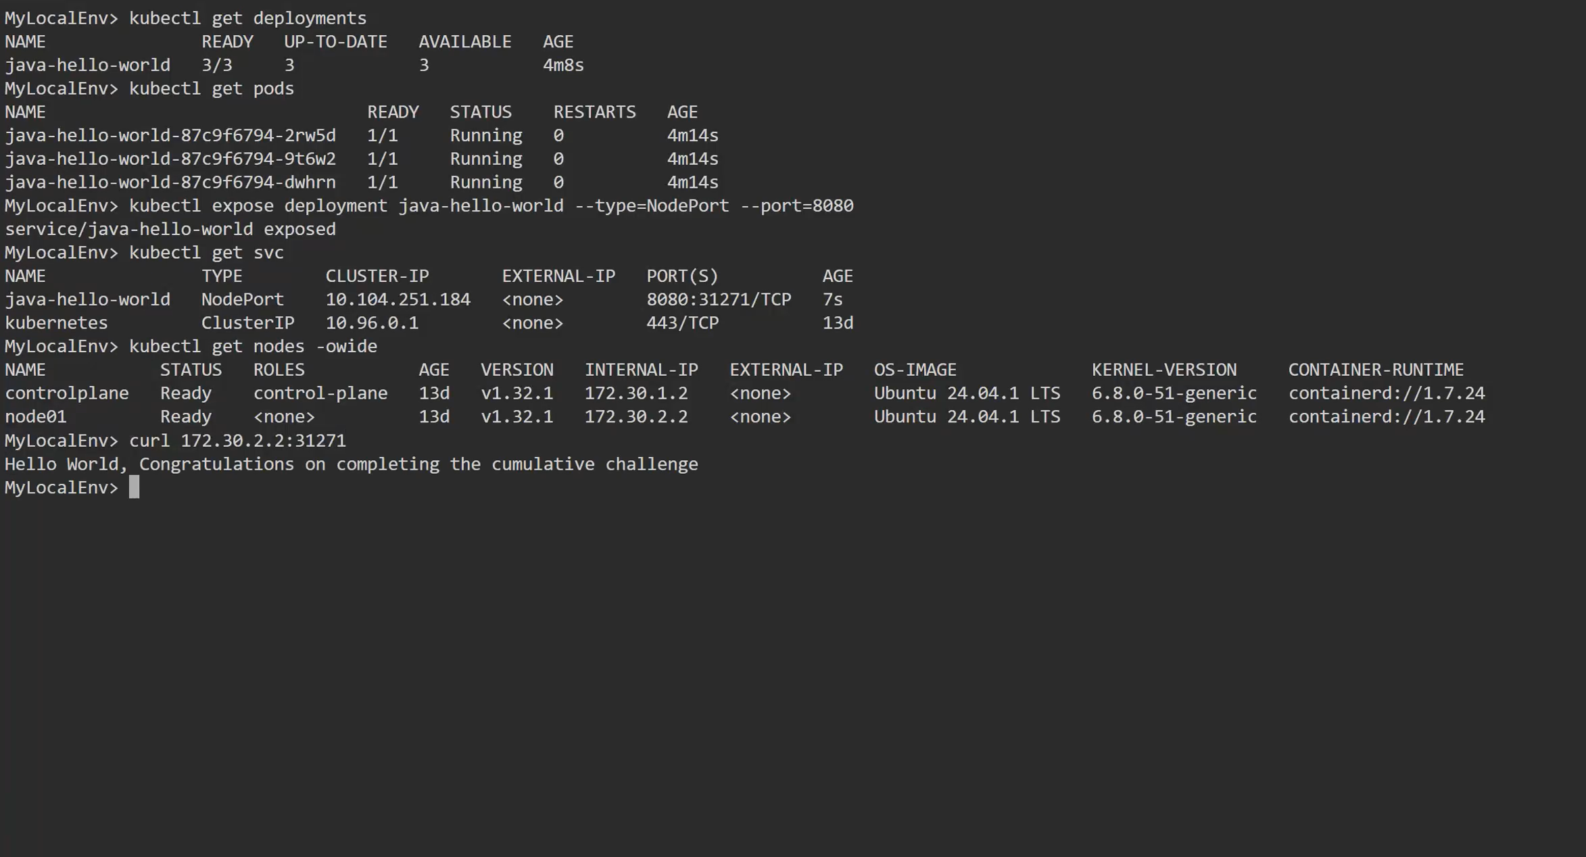This screenshot has height=857, width=1586.
Task: Click pod name java-hello-world-87c9f6794-dwhrn
Action: pyautogui.click(x=170, y=182)
